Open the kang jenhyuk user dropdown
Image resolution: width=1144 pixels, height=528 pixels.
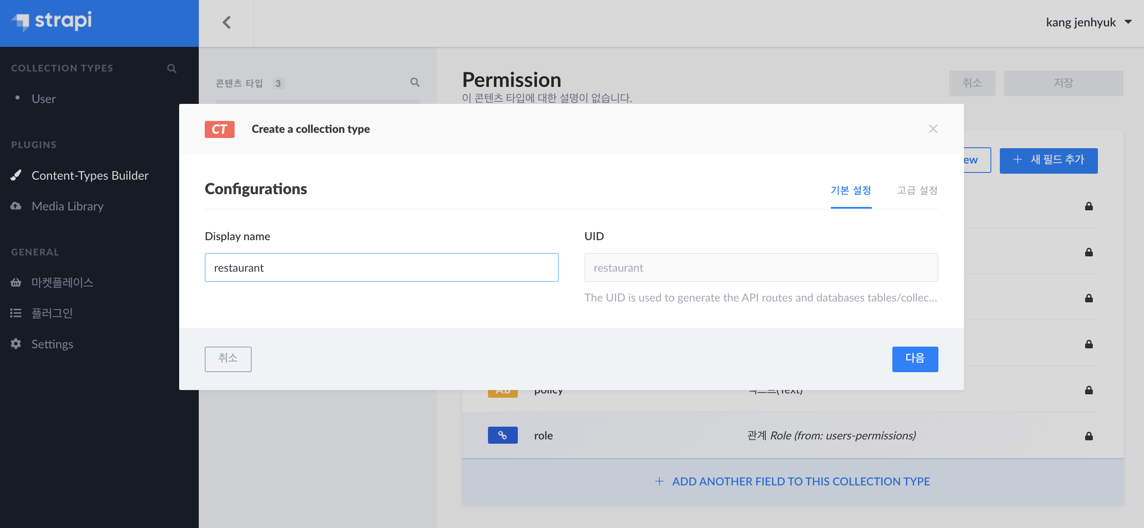(1087, 22)
